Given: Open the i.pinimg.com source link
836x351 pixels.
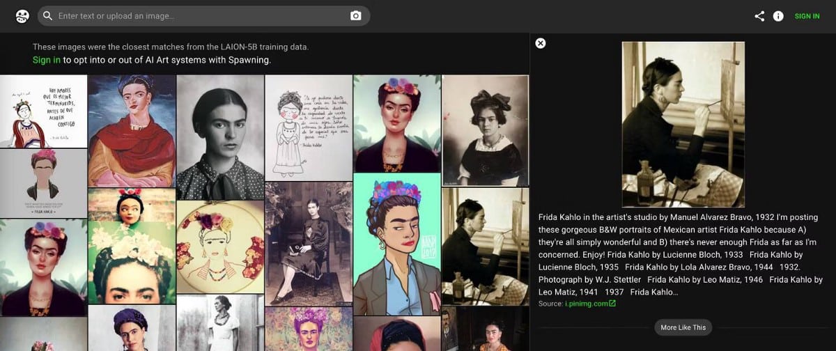Looking at the screenshot, I should pos(587,304).
